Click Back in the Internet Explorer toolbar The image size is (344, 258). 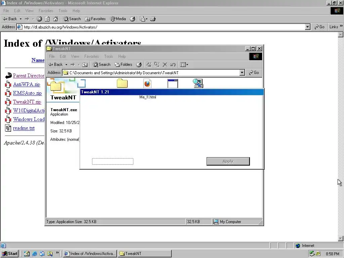(10, 19)
